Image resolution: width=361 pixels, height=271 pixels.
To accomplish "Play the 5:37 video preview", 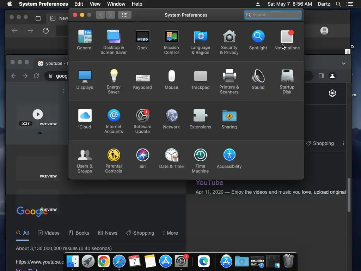I will 38,114.
